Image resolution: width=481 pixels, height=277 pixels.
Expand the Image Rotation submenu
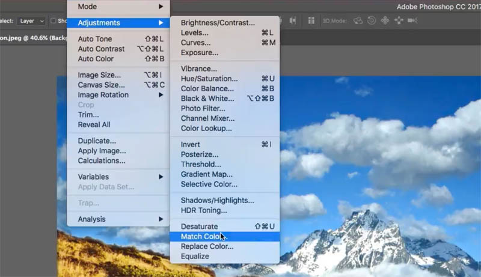point(118,95)
